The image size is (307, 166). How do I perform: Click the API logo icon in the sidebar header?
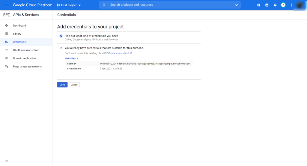[7, 15]
